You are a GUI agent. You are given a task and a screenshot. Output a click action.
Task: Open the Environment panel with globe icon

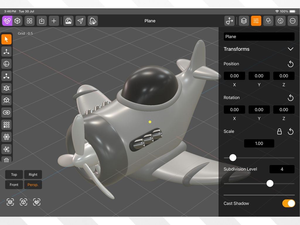tap(280, 21)
